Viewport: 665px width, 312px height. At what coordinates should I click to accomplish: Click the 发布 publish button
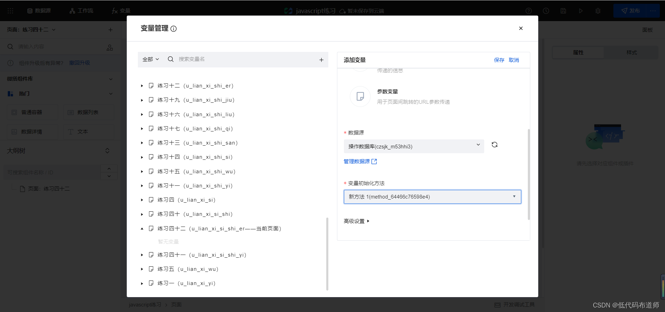click(x=630, y=11)
